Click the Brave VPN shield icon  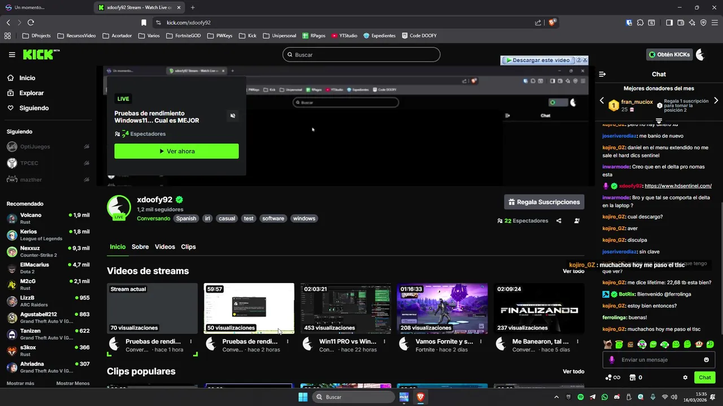point(703,23)
